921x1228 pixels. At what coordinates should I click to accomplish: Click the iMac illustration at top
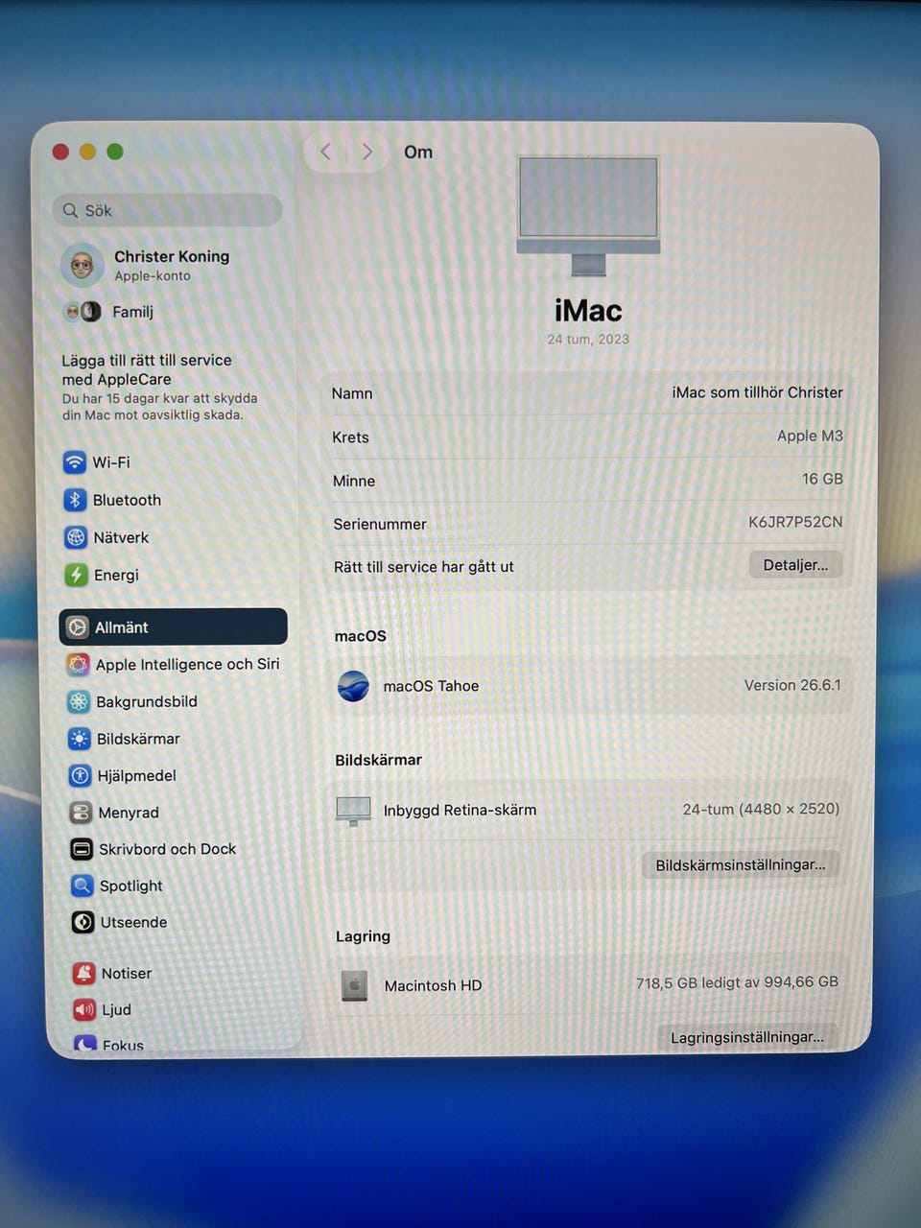click(x=588, y=215)
